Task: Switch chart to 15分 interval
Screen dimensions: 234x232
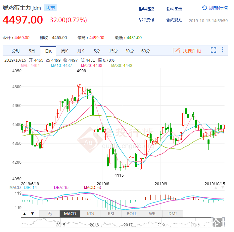Action: point(113,51)
